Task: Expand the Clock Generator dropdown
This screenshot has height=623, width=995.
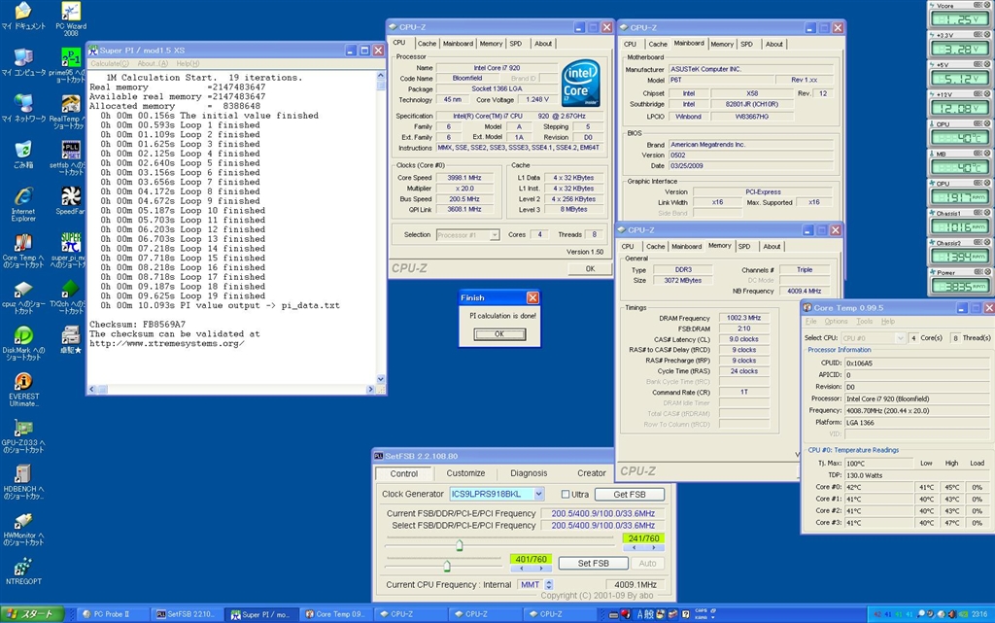Action: 539,495
